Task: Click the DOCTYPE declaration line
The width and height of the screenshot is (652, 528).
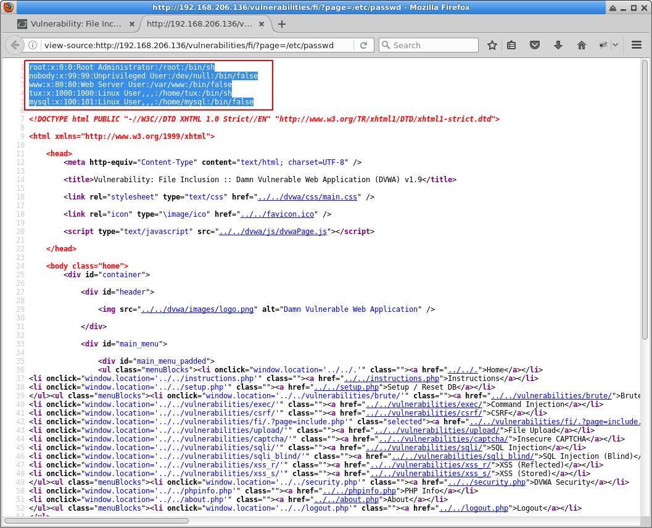Action: click(x=265, y=119)
